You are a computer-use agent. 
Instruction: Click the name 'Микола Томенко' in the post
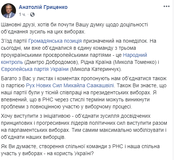pyautogui.click(x=135, y=62)
